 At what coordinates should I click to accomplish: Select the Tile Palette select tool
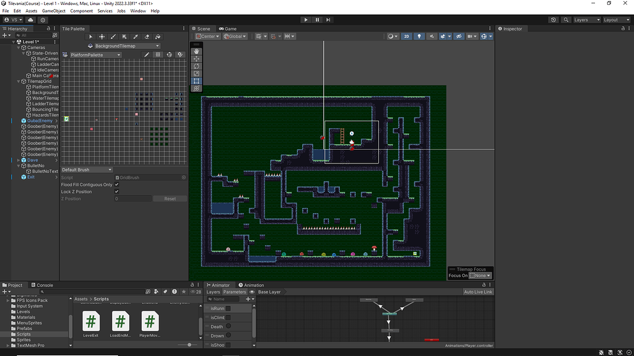coord(90,37)
